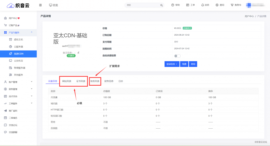
Task: Click the 已使用 column header
Action: point(159,91)
